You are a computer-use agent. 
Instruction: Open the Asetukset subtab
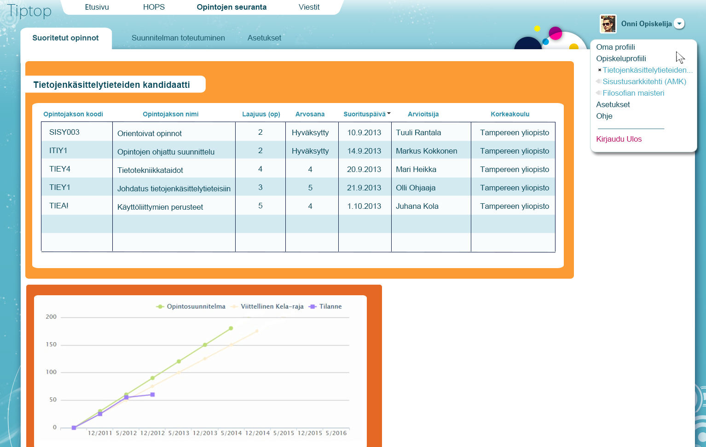pos(264,38)
